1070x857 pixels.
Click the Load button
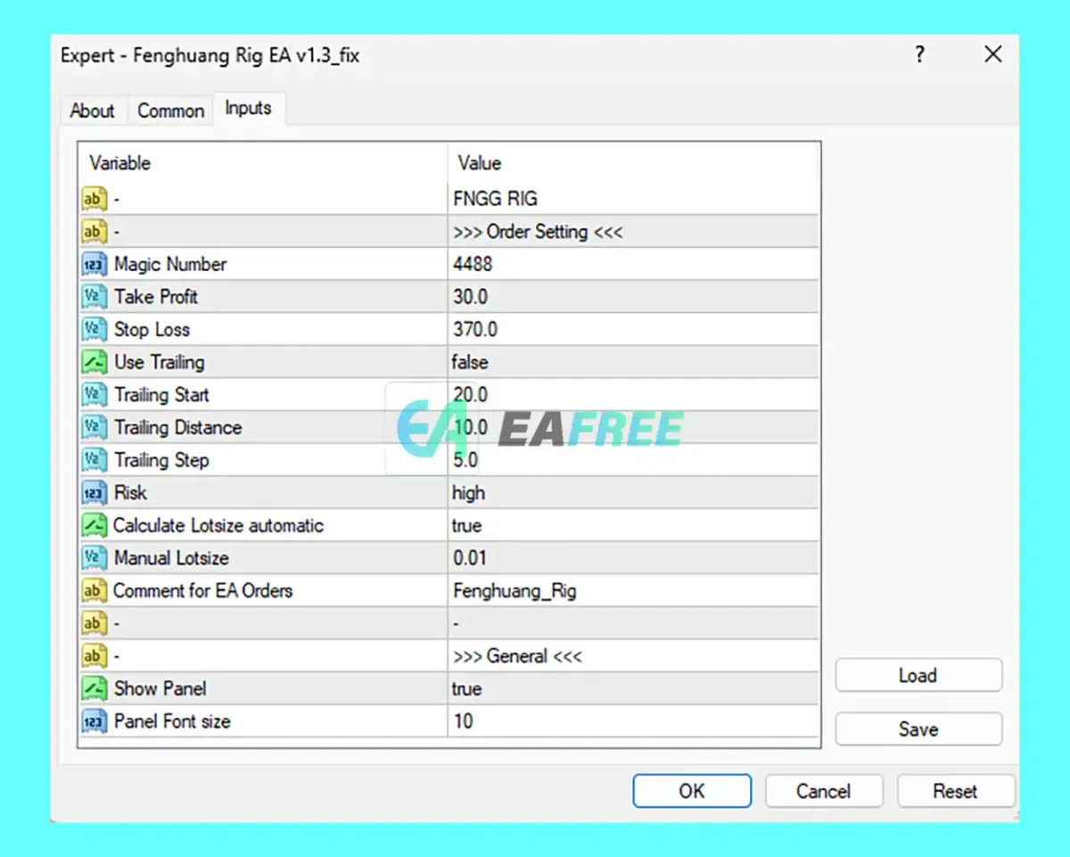[918, 676]
